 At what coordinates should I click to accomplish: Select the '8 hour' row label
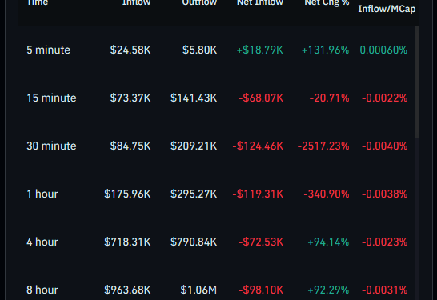click(42, 290)
